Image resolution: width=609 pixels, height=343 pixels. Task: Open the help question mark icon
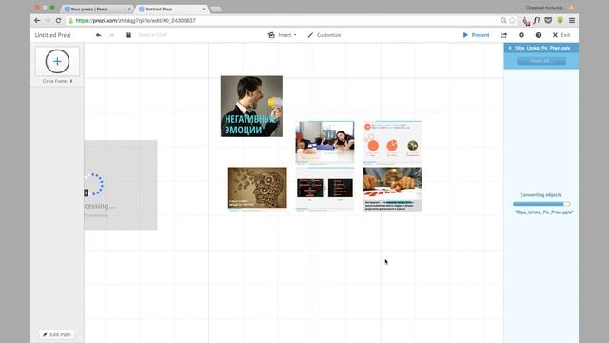(x=539, y=35)
